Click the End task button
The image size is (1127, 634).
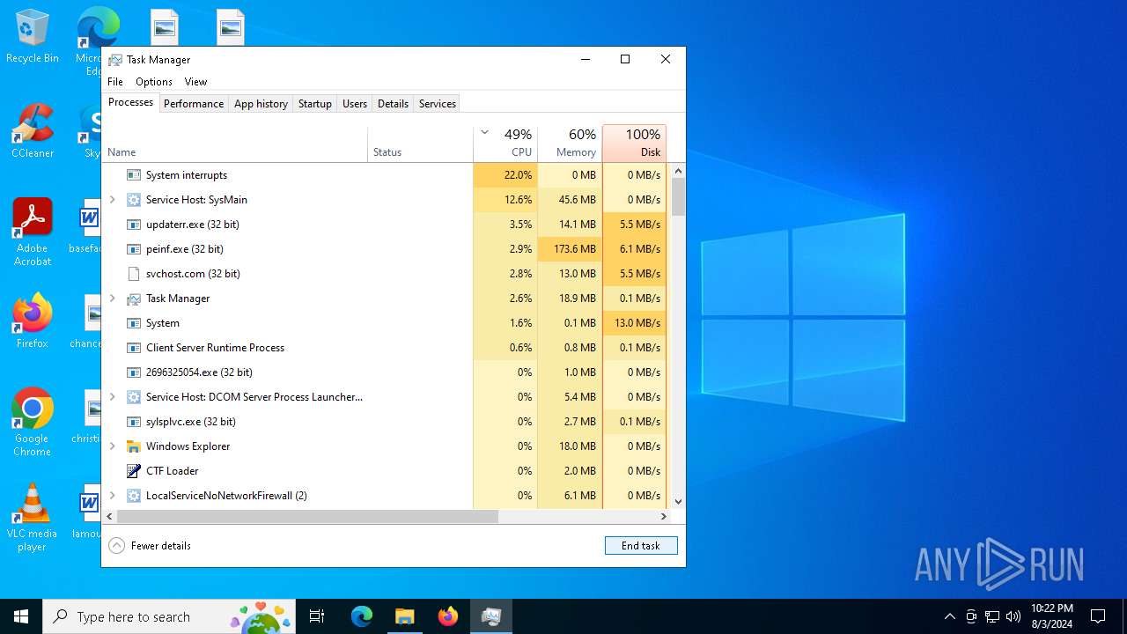click(x=641, y=546)
